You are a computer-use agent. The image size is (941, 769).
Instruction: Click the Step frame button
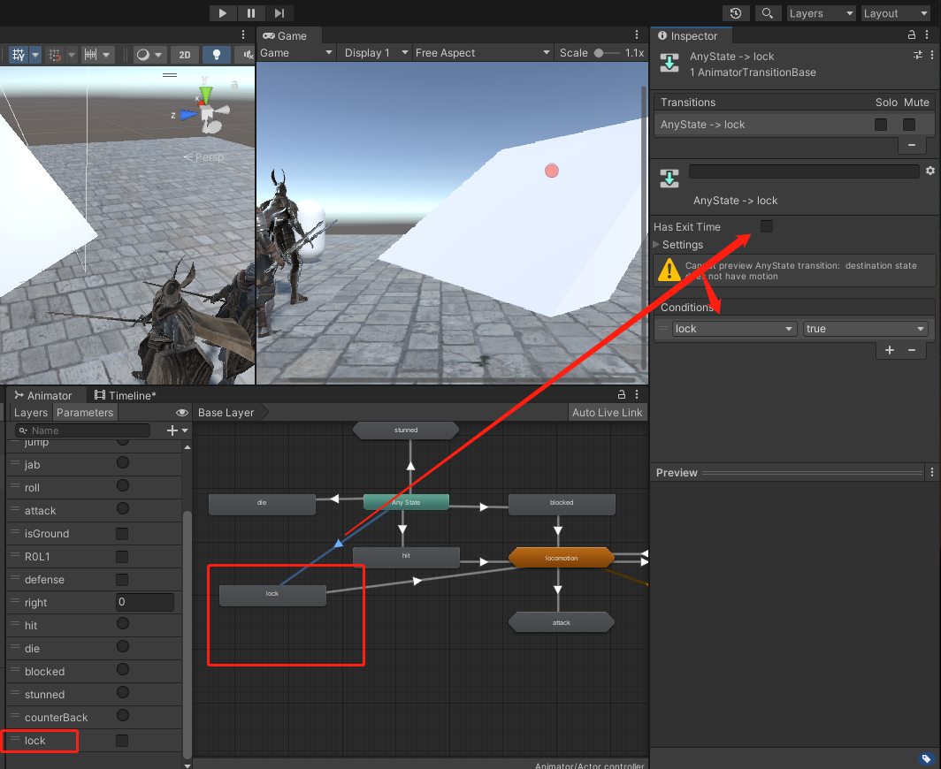(279, 13)
